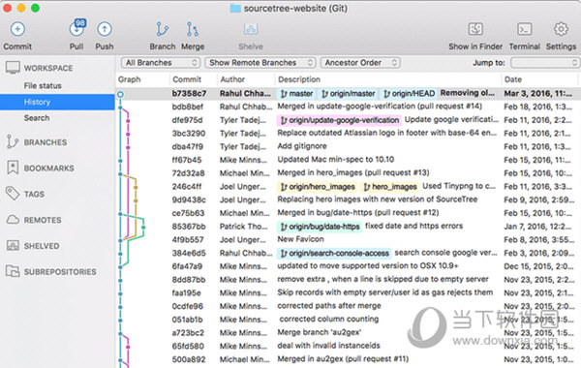This screenshot has height=368, width=581.
Task: Select Search in Workspace
Action: tap(37, 118)
